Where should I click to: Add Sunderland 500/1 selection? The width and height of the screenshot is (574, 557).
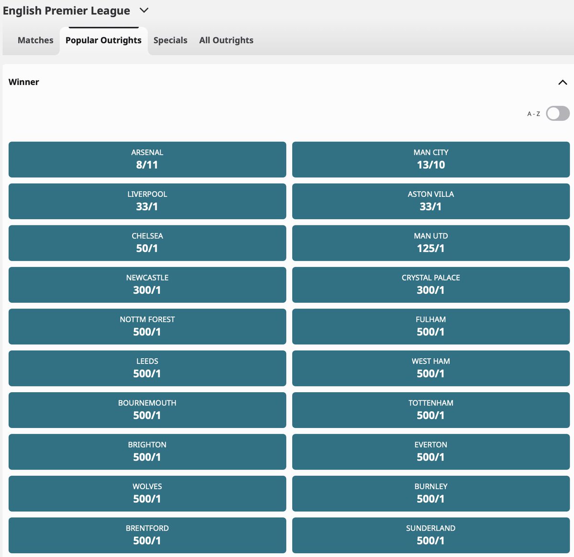(x=431, y=536)
